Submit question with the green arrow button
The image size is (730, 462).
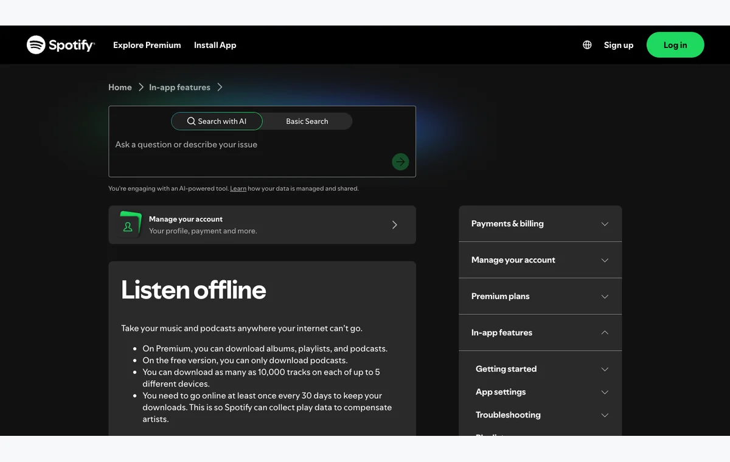pyautogui.click(x=400, y=162)
